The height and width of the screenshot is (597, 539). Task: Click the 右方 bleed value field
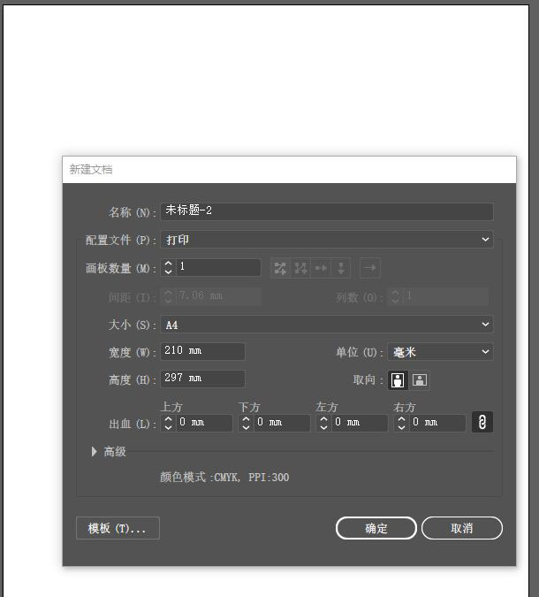point(437,423)
